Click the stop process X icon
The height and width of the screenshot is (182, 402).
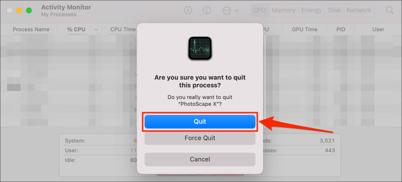tap(188, 10)
